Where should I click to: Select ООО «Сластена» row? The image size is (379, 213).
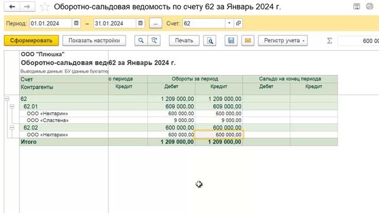tap(178, 120)
